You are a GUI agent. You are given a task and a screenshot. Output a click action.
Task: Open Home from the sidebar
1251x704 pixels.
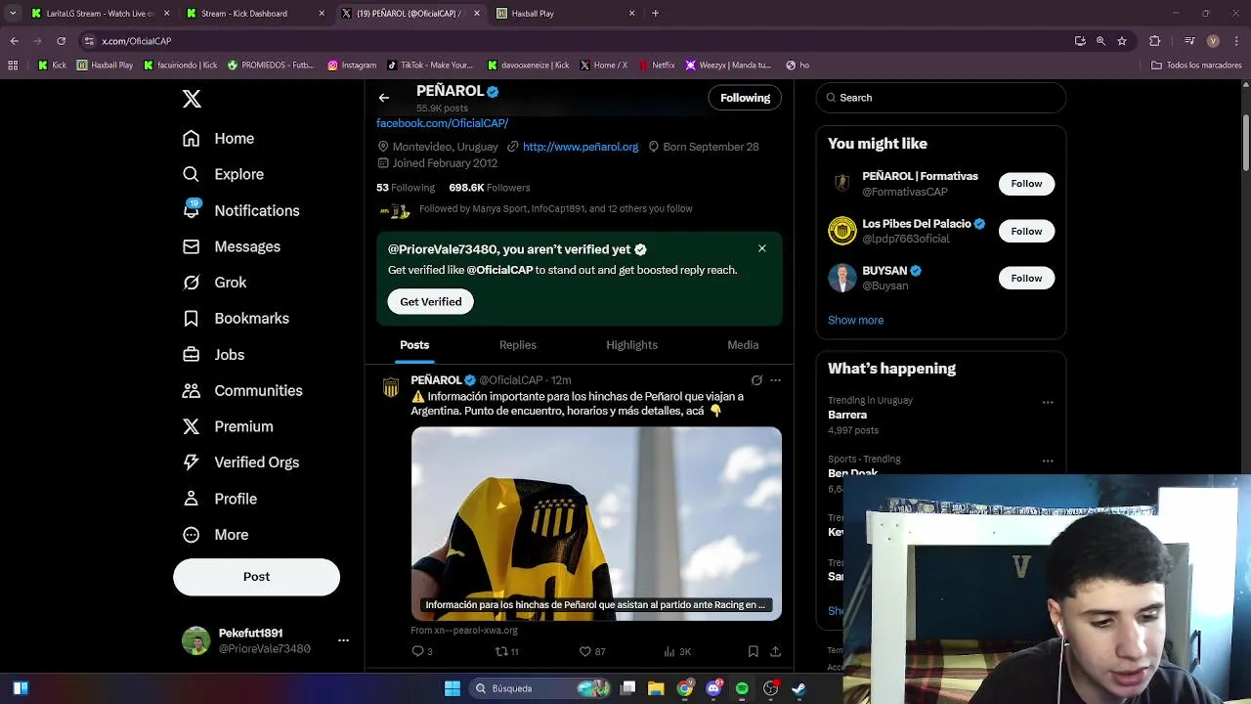coord(219,139)
